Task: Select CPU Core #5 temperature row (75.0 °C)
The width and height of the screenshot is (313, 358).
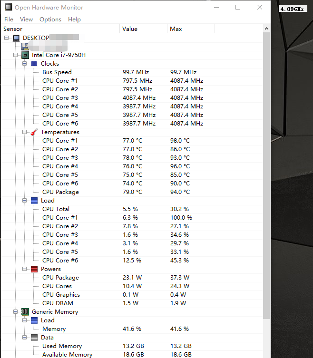Action: [x=132, y=175]
